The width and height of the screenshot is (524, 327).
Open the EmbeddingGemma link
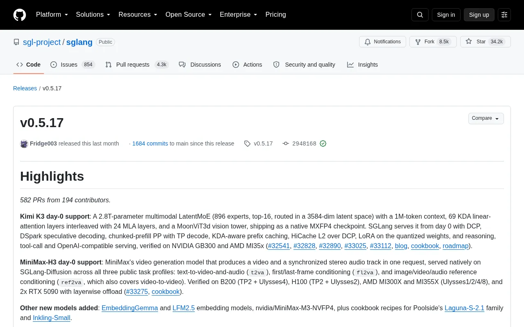point(130,308)
